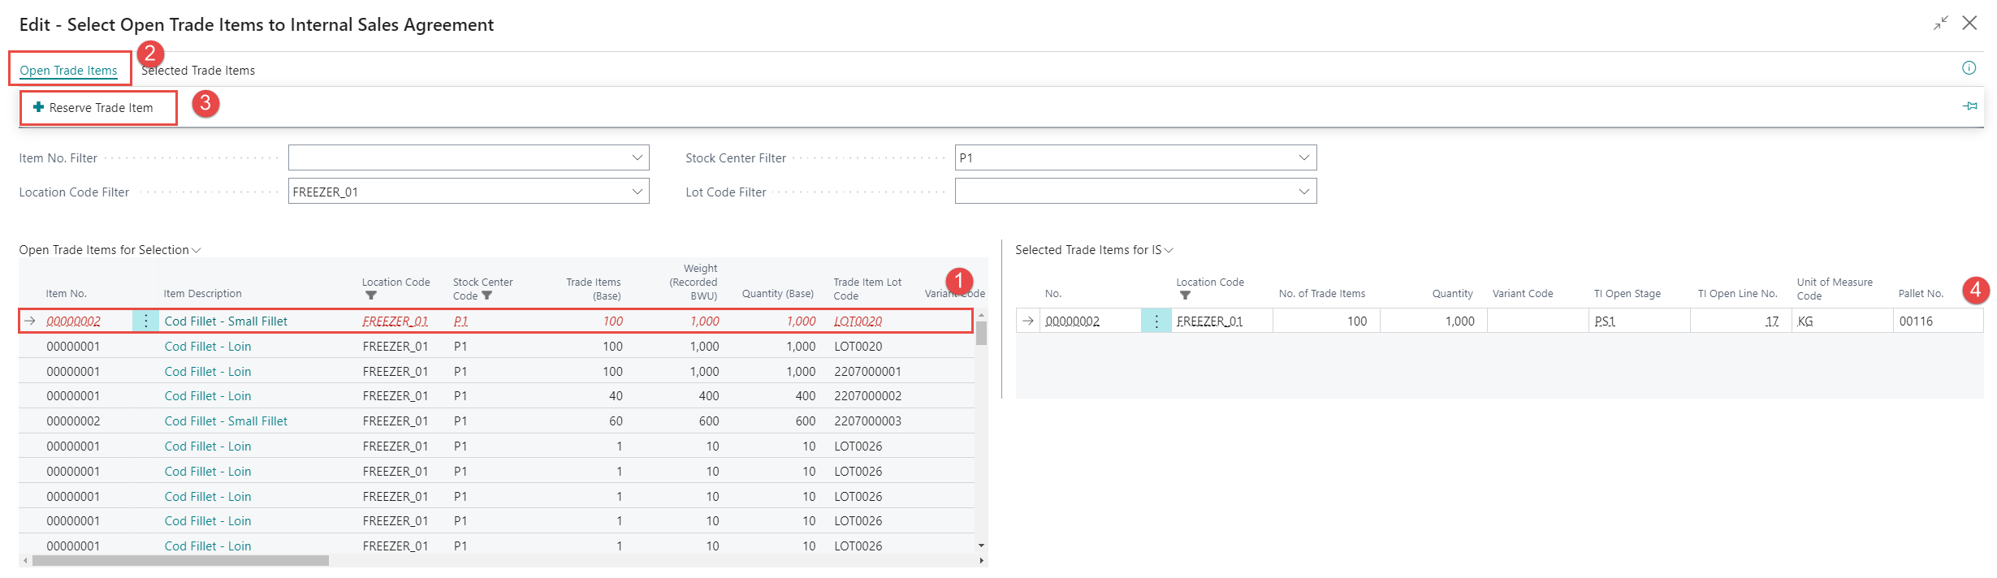1997x578 pixels.
Task: Expand the Lot Code Filter dropdown
Action: (x=1303, y=192)
